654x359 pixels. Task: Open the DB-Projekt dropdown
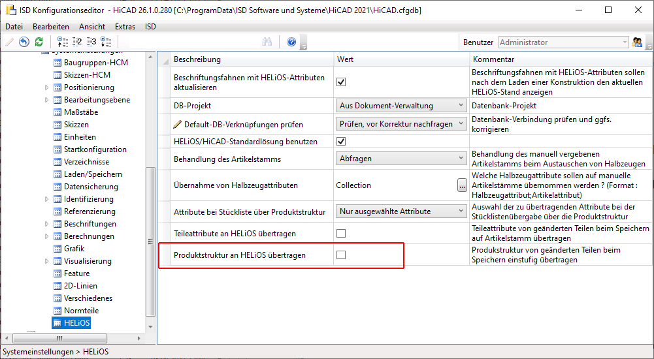point(401,105)
